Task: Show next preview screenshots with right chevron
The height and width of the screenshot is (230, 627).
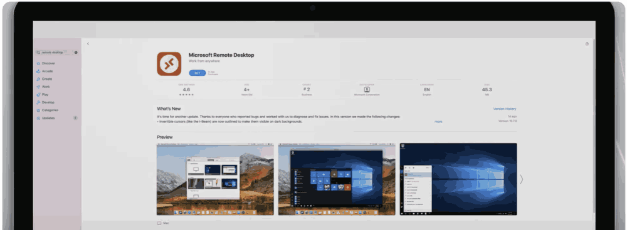Action: point(522,179)
